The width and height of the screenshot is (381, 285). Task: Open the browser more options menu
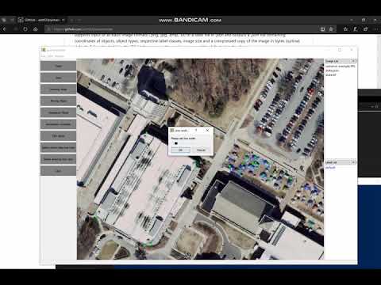click(377, 29)
